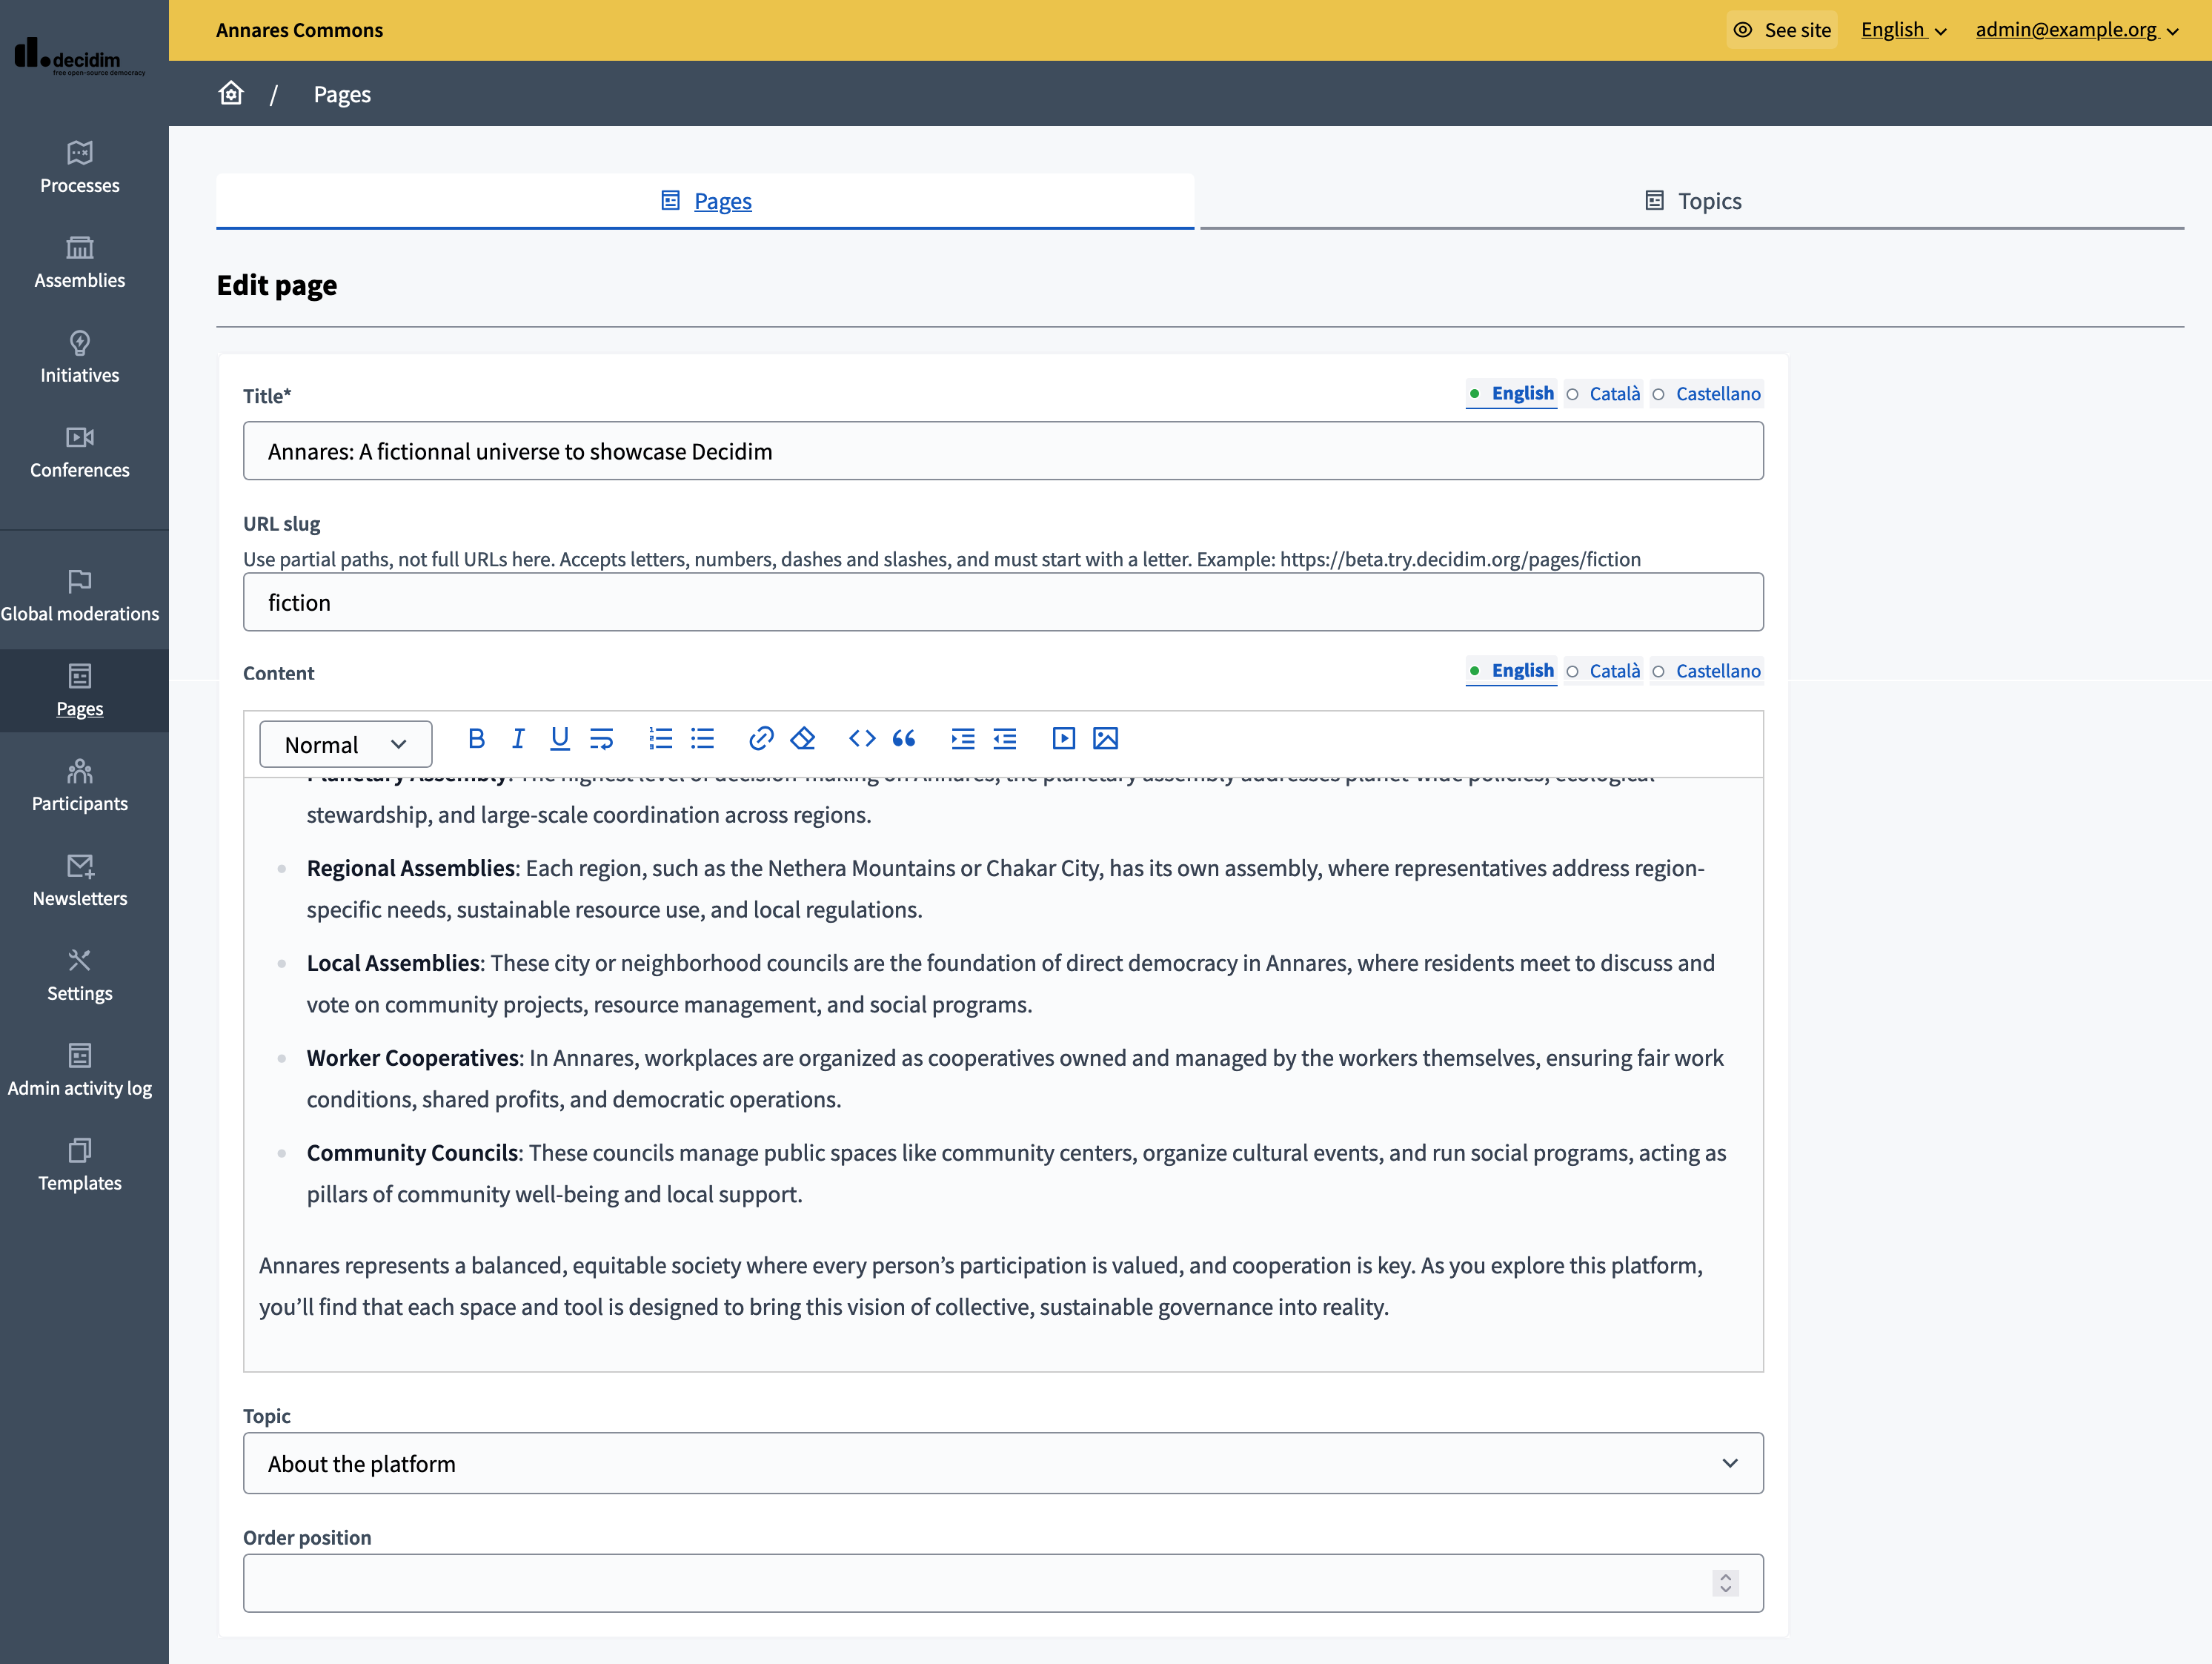Open the image insertion tool
This screenshot has width=2212, height=1664.
[1106, 738]
